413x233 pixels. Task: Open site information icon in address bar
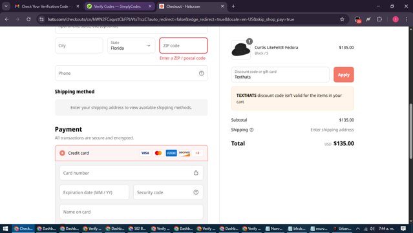click(x=41, y=19)
